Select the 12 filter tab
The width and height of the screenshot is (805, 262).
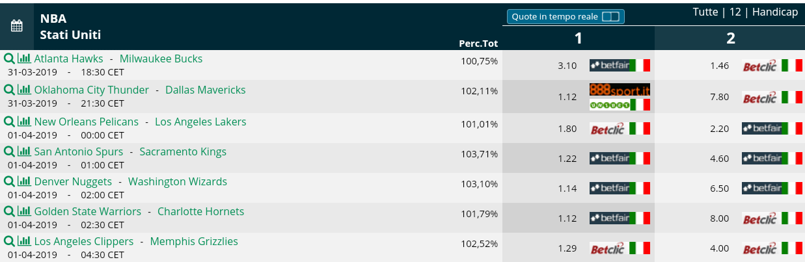[x=735, y=12]
